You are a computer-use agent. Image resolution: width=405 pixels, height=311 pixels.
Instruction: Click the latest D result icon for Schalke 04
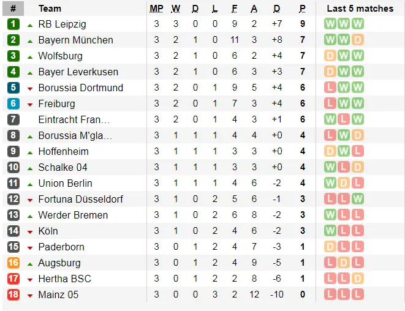358,168
